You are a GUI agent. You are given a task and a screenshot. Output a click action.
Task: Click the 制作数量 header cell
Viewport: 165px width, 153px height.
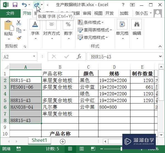tap(142, 73)
